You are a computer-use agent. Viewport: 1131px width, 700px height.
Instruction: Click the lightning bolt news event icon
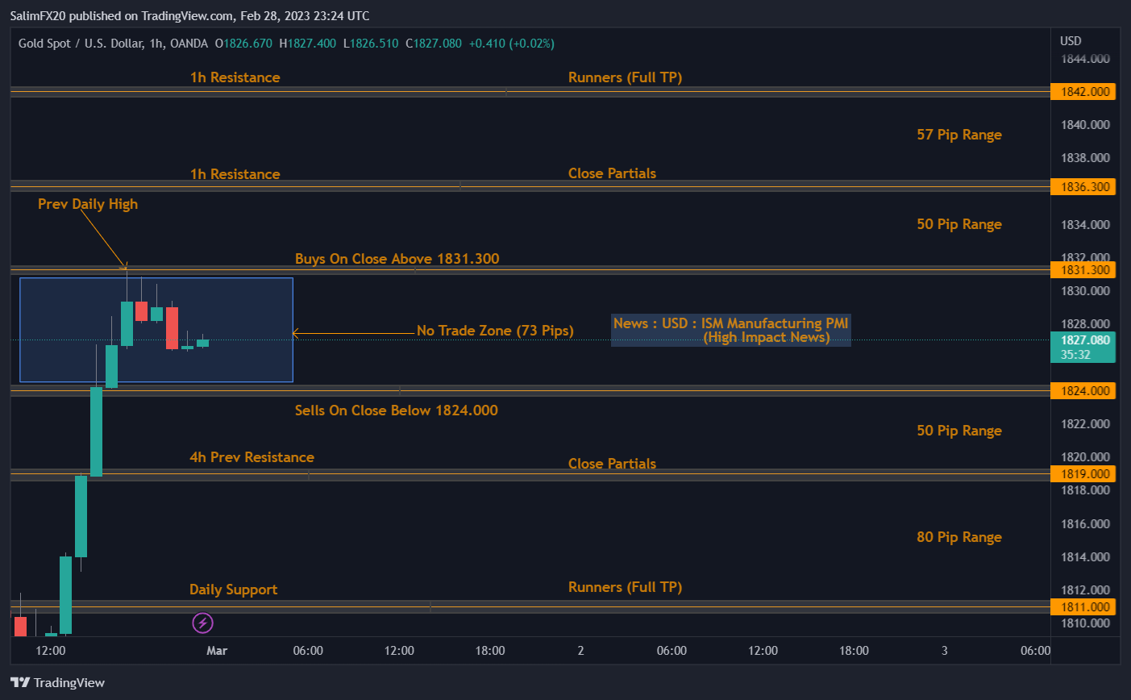tap(202, 623)
